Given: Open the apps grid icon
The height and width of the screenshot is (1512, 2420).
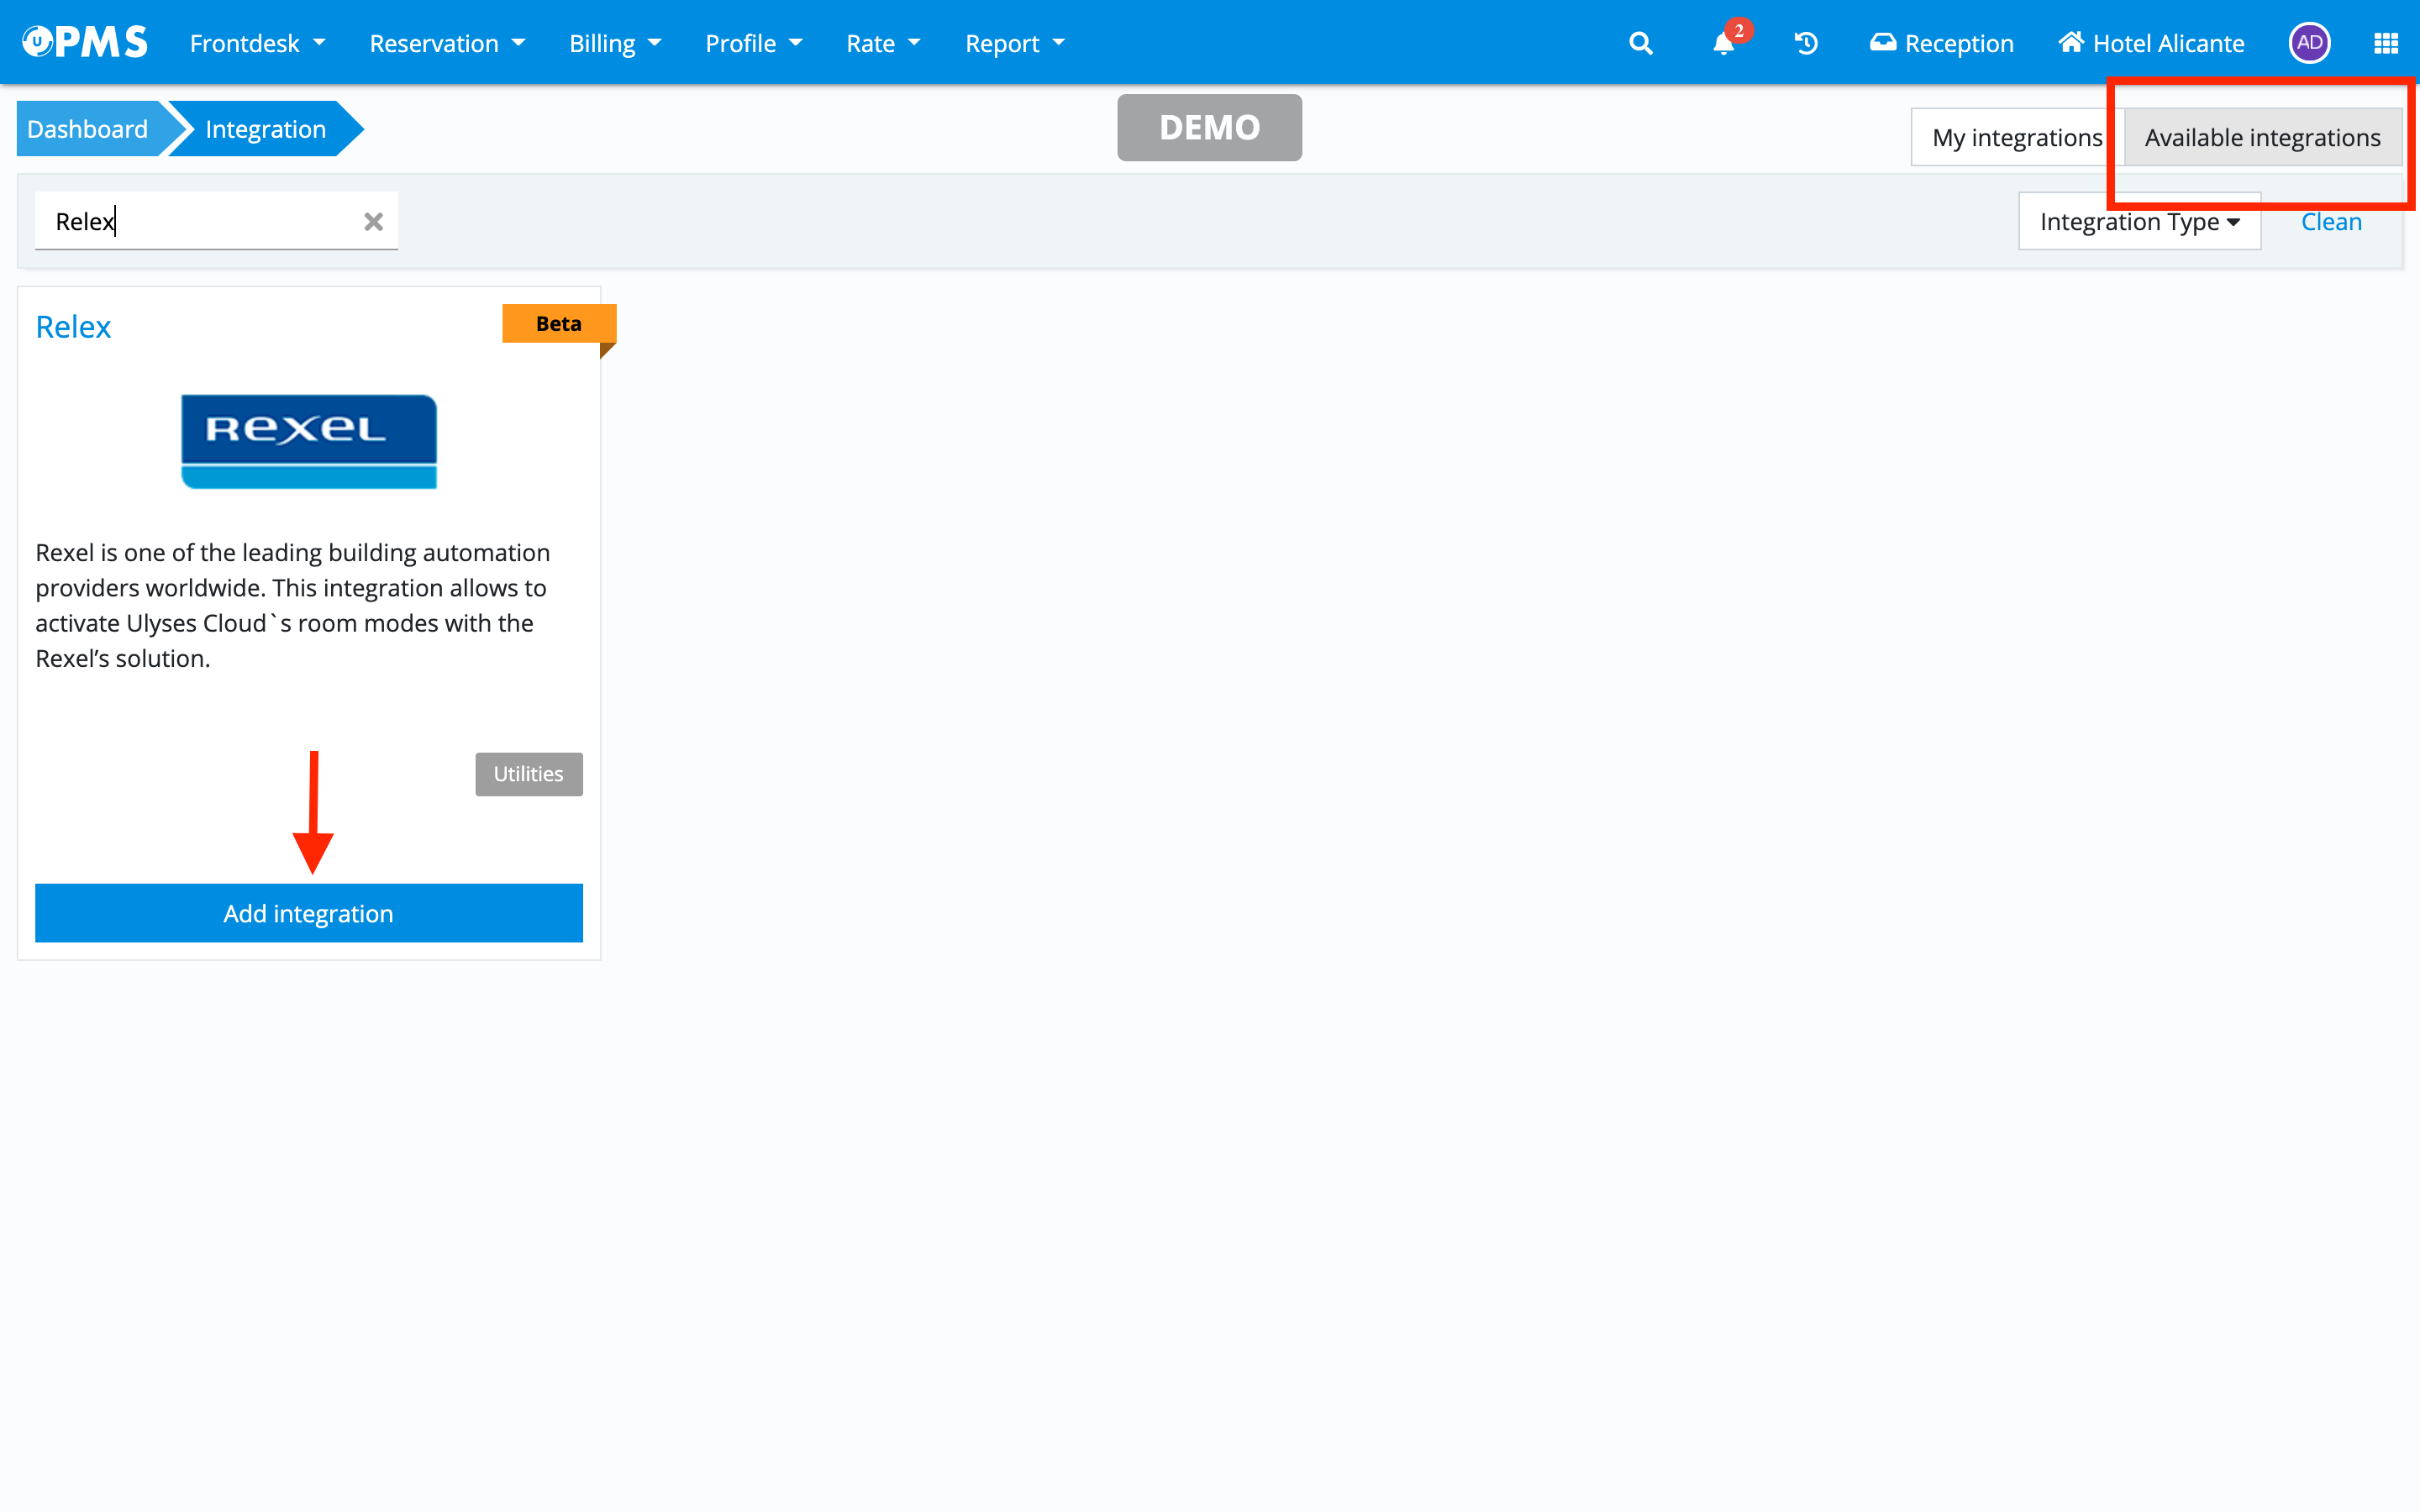Looking at the screenshot, I should coord(2386,43).
